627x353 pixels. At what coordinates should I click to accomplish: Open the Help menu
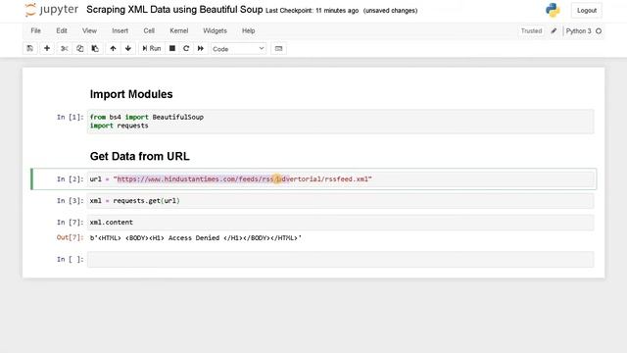coord(248,30)
